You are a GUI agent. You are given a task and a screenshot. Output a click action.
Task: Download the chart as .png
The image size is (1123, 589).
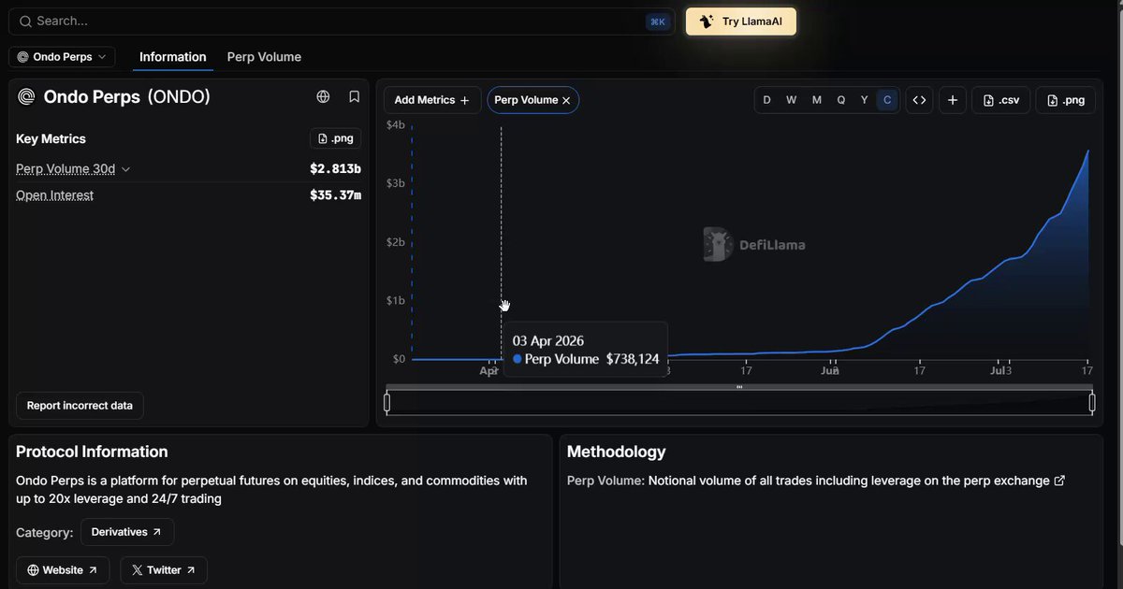click(x=1066, y=100)
